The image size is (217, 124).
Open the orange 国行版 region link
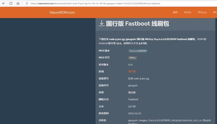132,72
